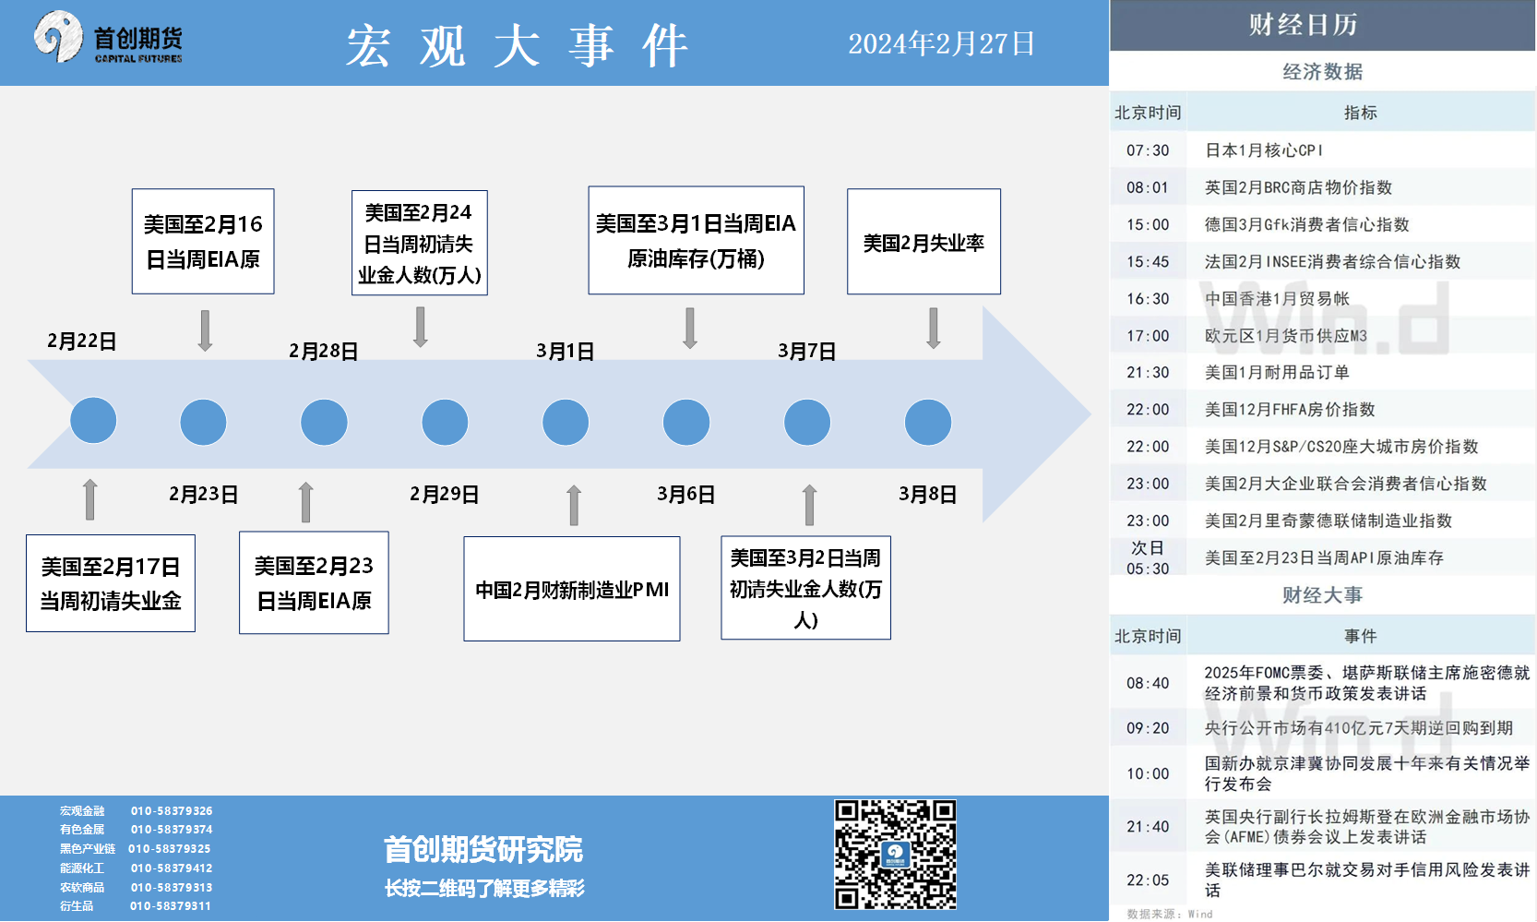Select the event 央行公开市场有410亿元7天期逆回购到期
This screenshot has width=1537, height=922.
click(1322, 728)
